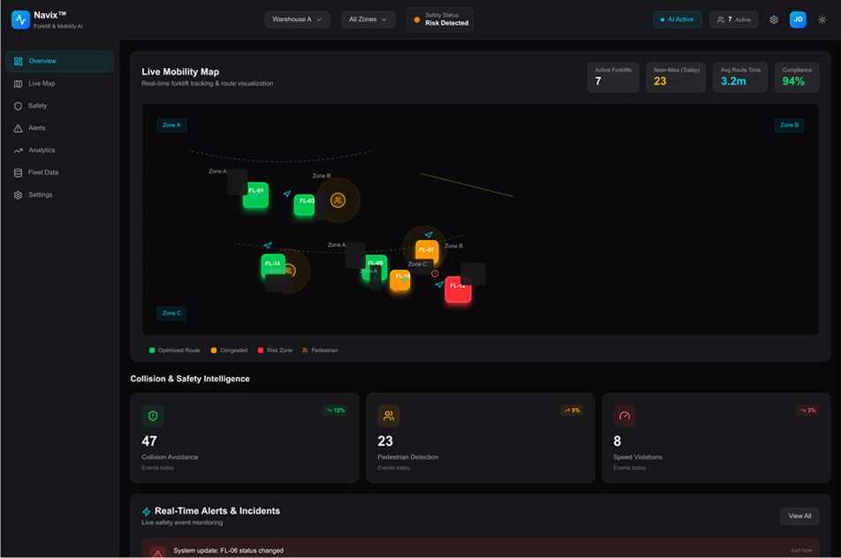Select the red FL-12 forklift marker

click(458, 289)
